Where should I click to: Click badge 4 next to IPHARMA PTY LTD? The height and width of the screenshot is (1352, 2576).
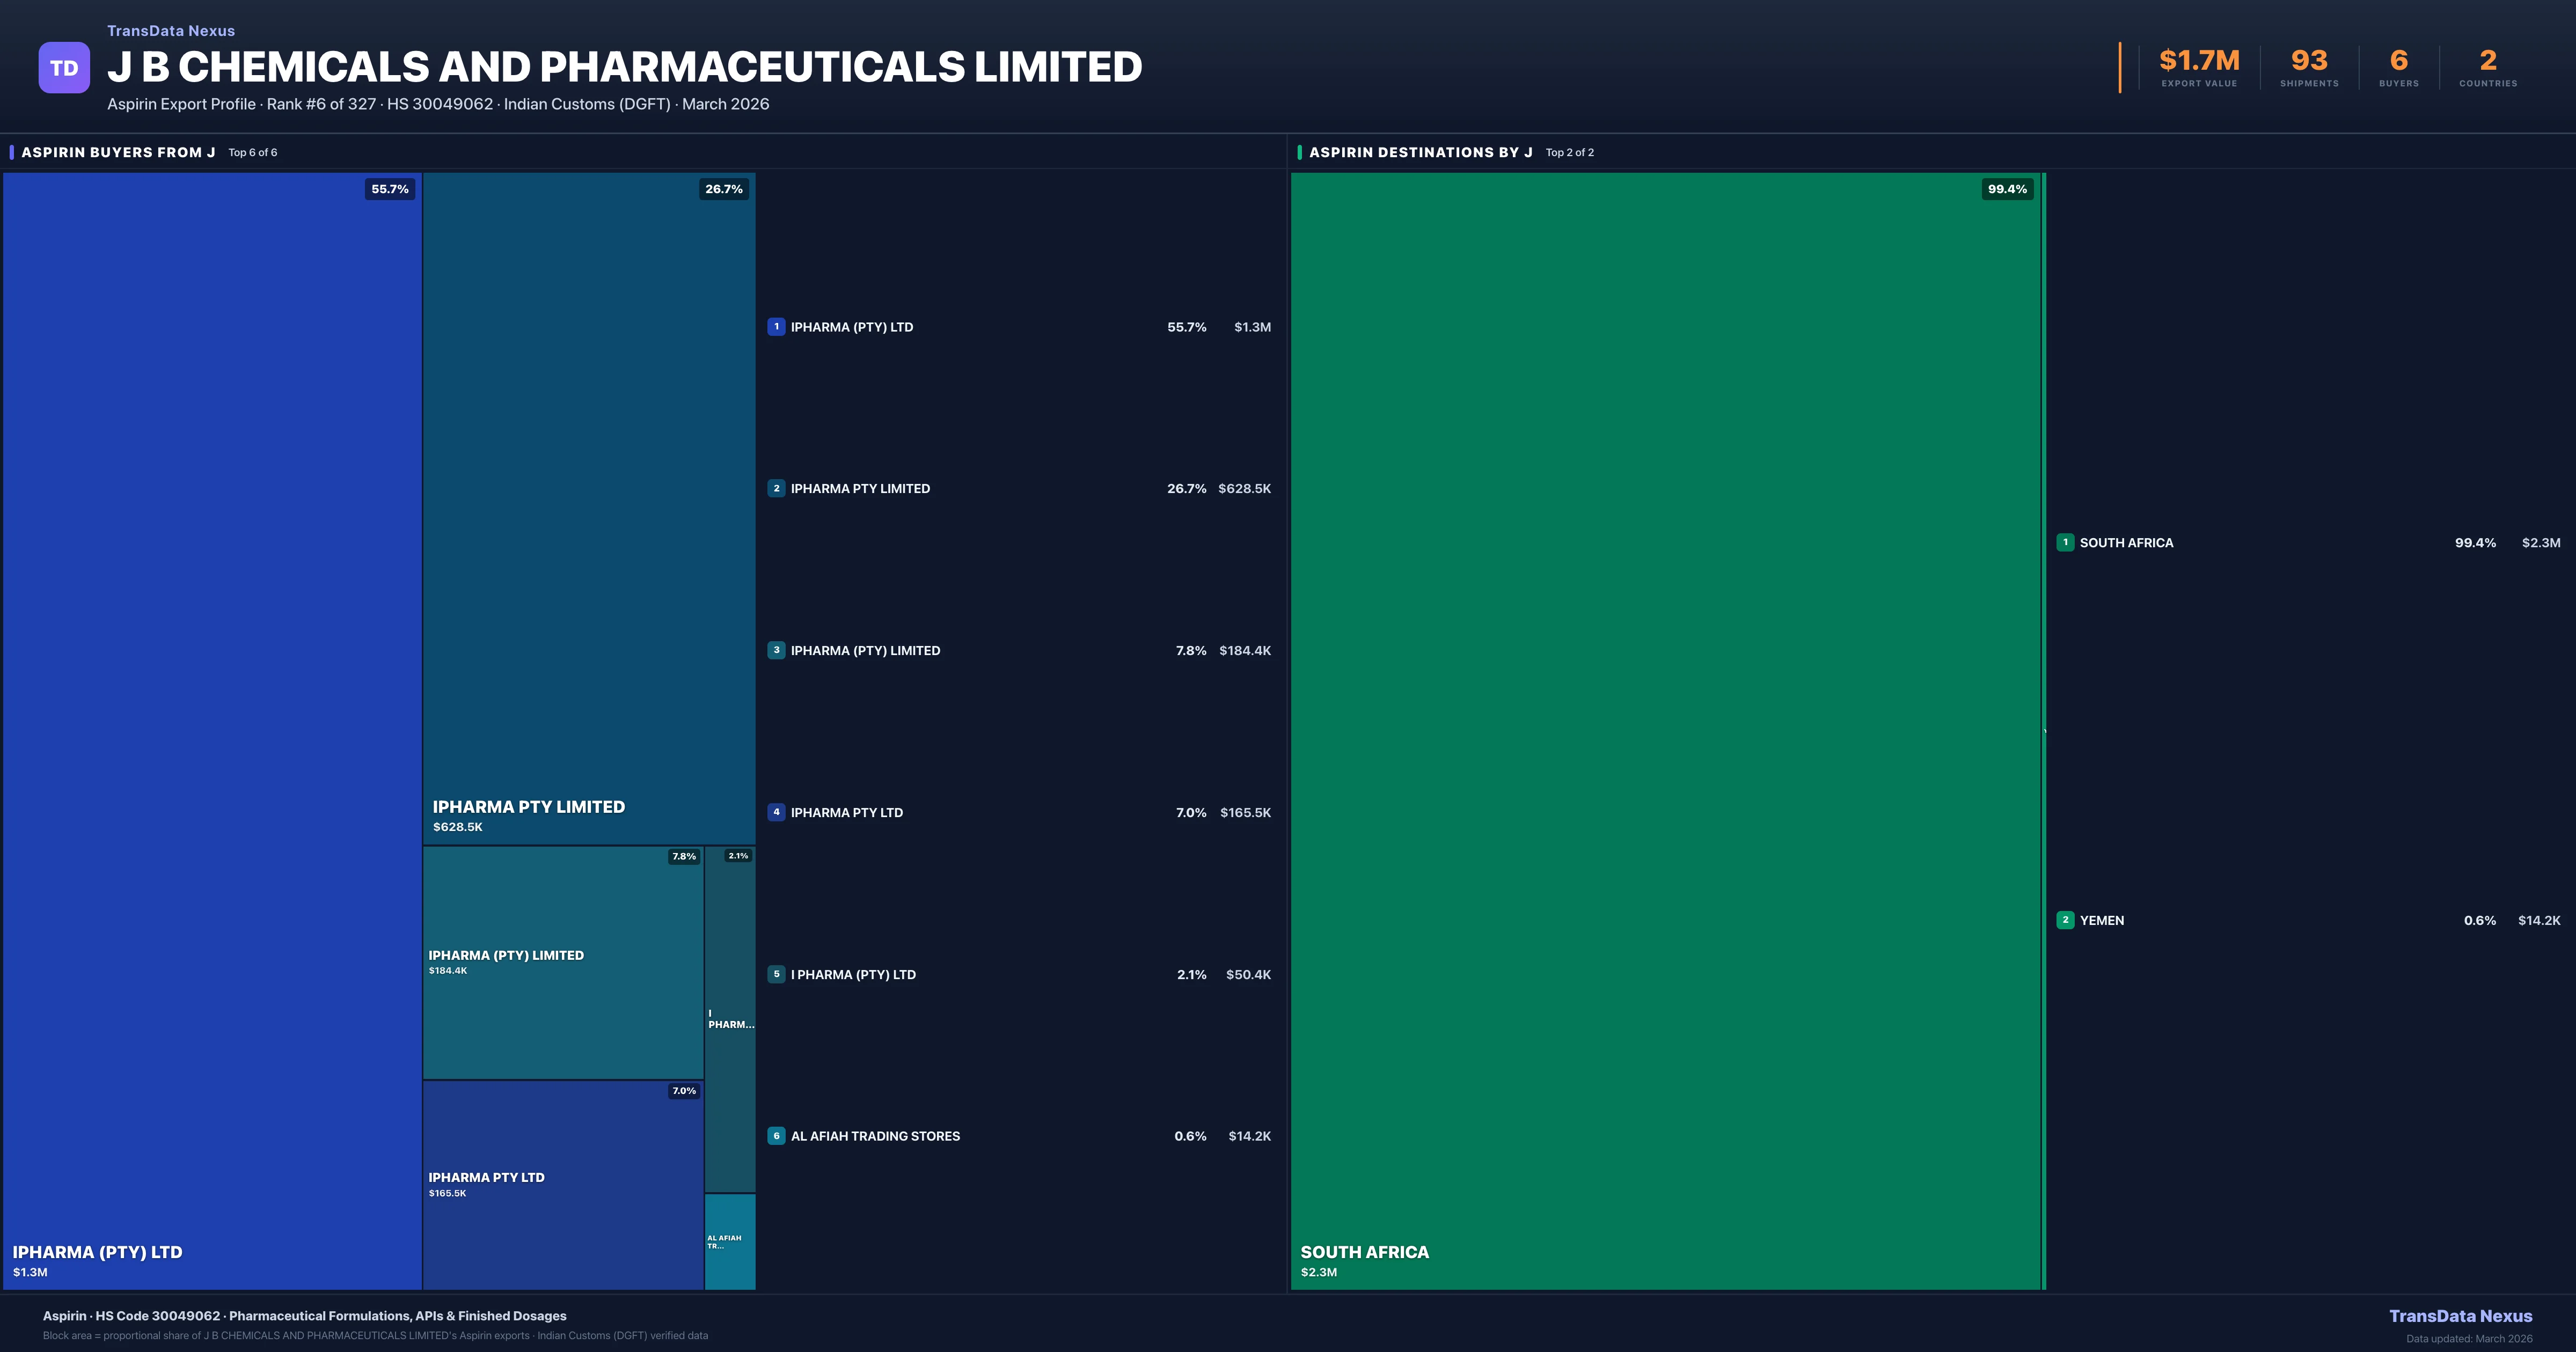(777, 812)
